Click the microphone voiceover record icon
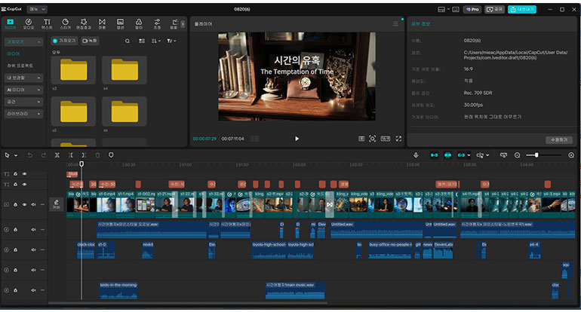This screenshot has height=312, width=581. [415, 155]
